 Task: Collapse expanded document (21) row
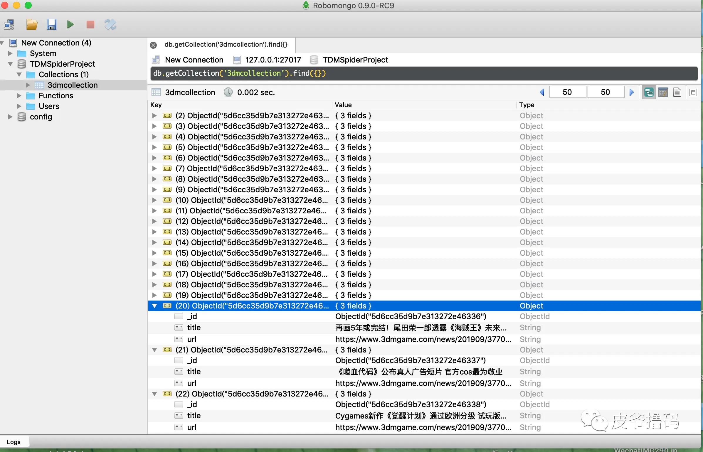(x=154, y=350)
